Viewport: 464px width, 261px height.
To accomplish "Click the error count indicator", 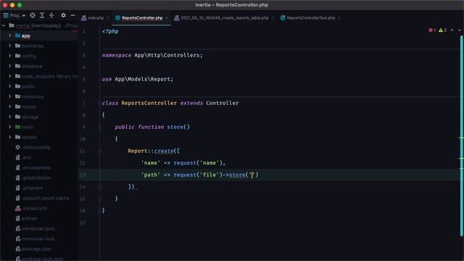I will point(432,30).
